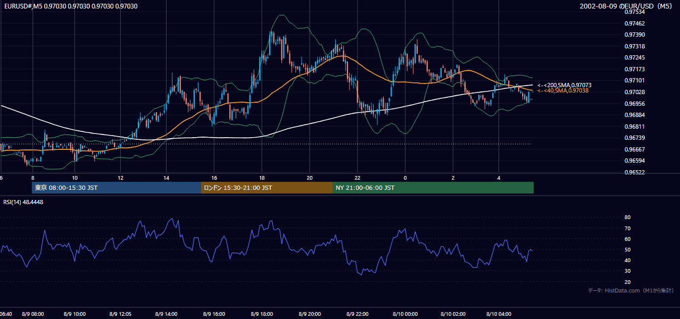Click price axis value 0.97390

tap(634, 35)
